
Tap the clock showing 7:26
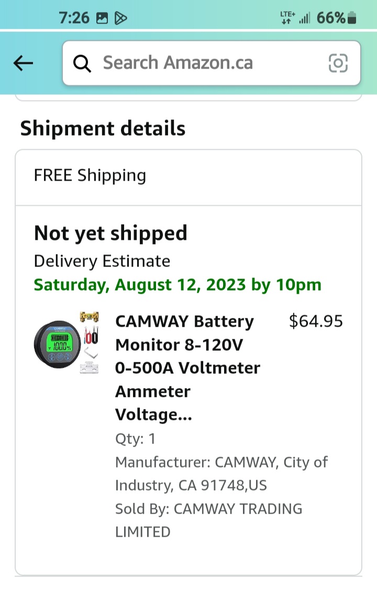pyautogui.click(x=76, y=17)
